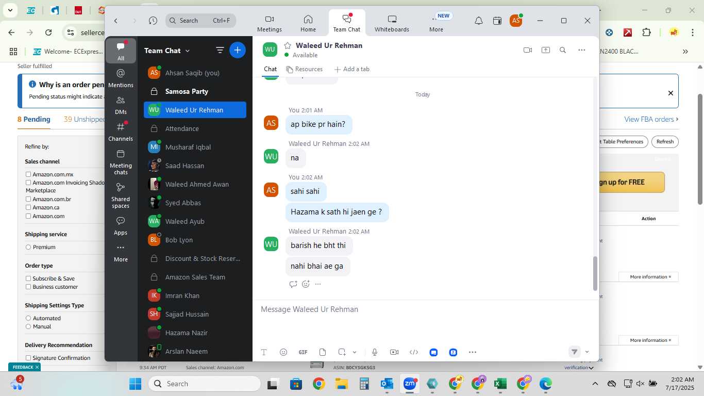Click the share screen icon in chat header

pyautogui.click(x=545, y=50)
